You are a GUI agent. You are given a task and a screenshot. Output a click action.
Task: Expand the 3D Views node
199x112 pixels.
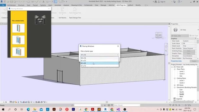tap(175, 85)
